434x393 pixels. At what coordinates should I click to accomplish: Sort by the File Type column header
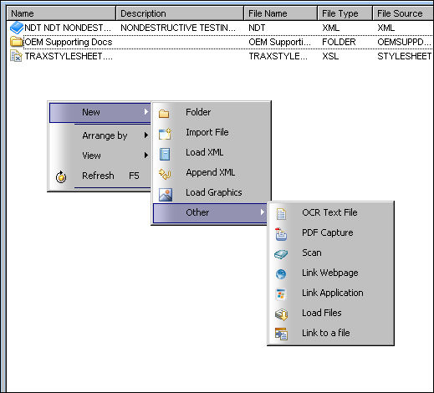[x=345, y=13]
